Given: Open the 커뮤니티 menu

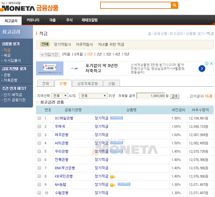Looking at the screenshot, I should point(33,20).
